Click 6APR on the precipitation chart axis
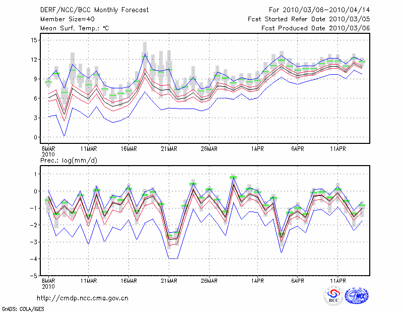403x312 pixels. (298, 280)
